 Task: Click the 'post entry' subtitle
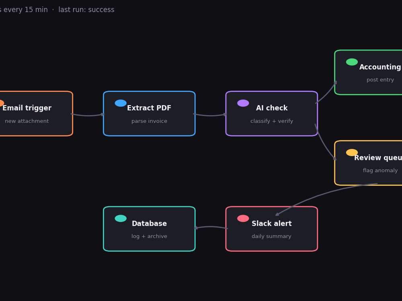point(380,80)
